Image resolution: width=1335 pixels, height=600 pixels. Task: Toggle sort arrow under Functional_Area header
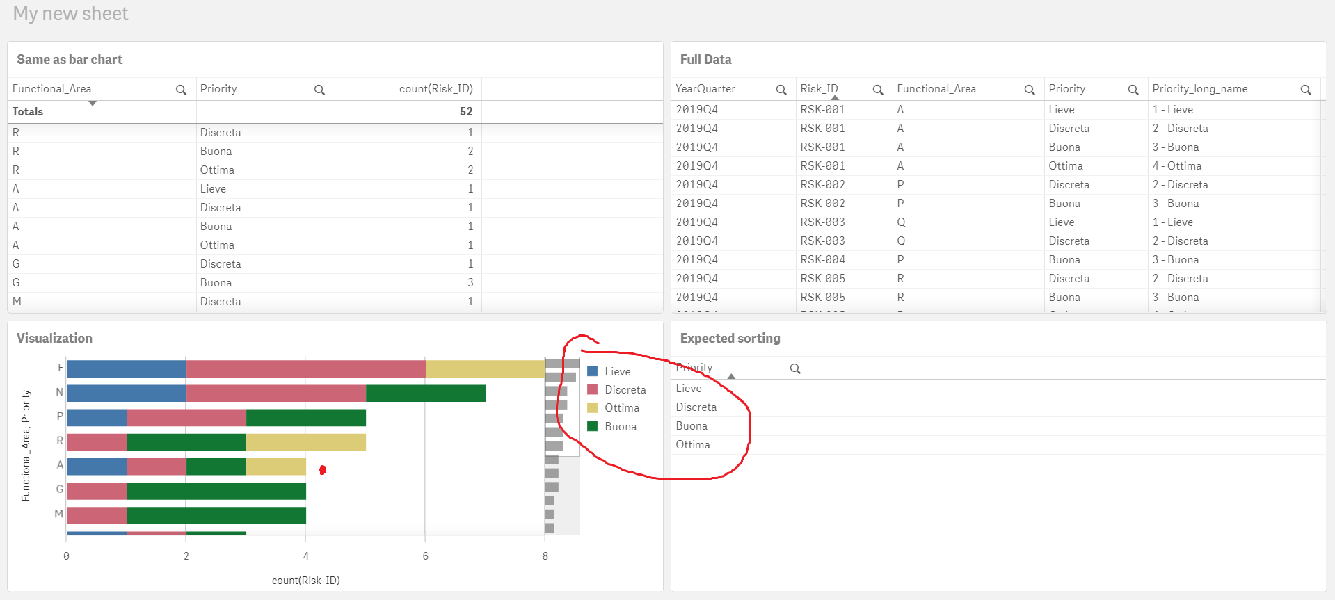93,103
